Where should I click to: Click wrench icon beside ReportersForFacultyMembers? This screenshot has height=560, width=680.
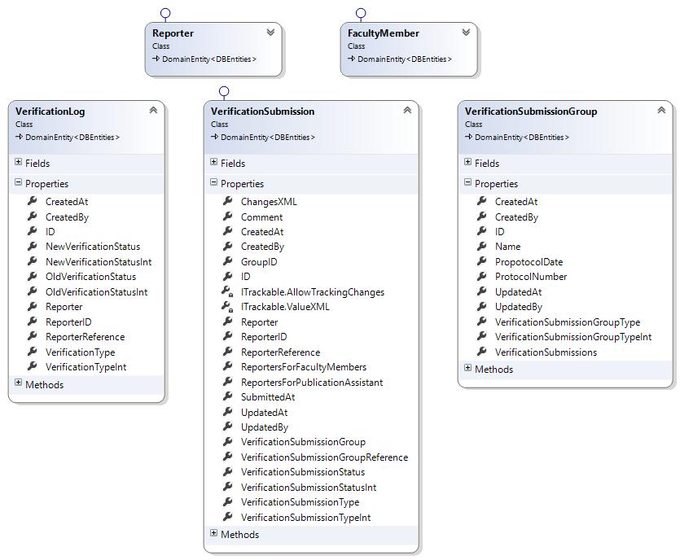[x=228, y=366]
